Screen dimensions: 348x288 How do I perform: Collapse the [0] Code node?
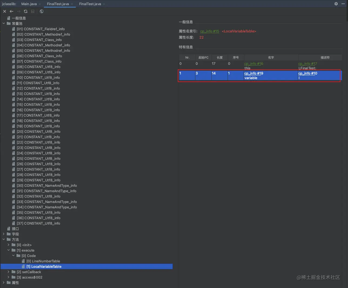[x=14, y=256]
